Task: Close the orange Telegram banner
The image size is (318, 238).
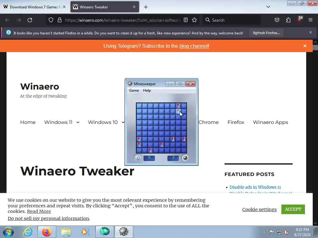Action: point(305,46)
